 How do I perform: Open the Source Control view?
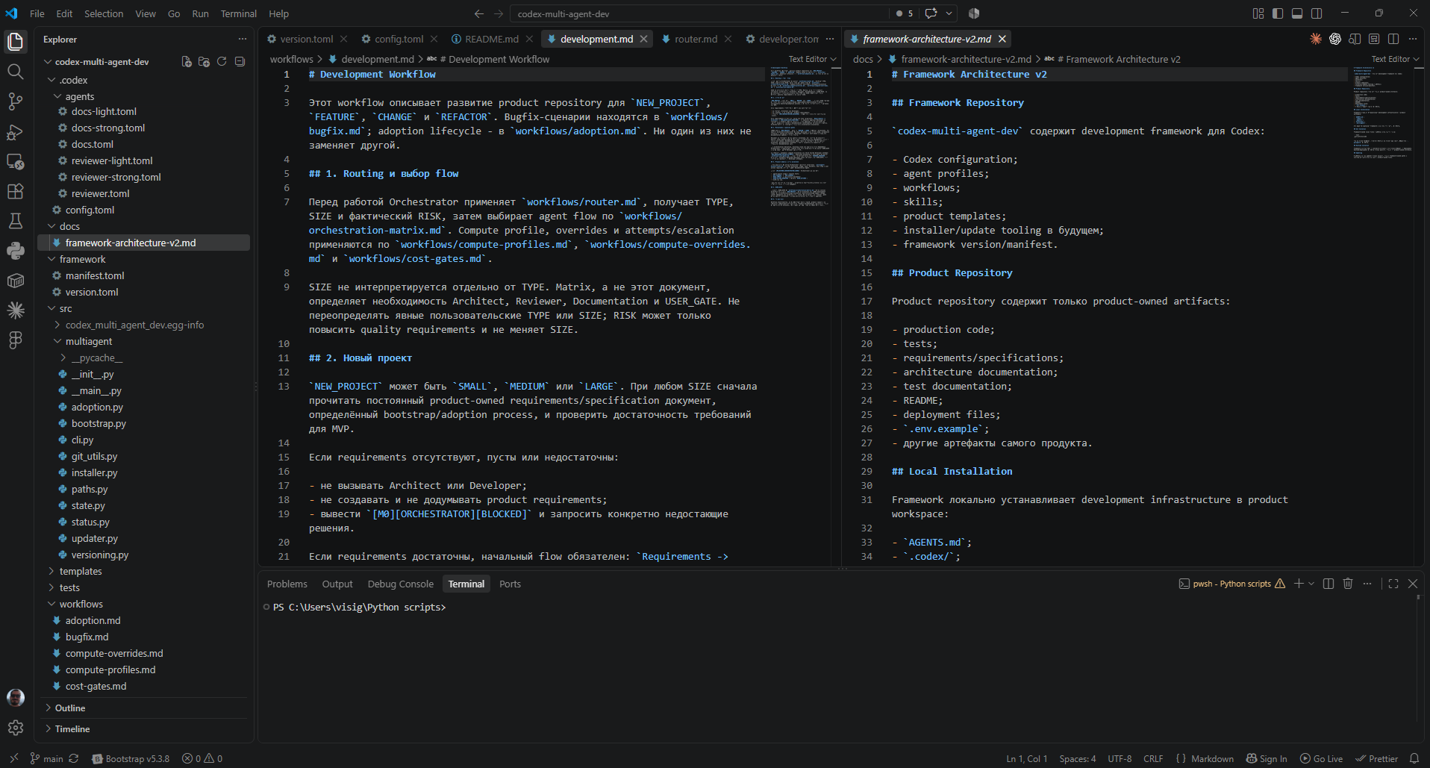[x=15, y=102]
